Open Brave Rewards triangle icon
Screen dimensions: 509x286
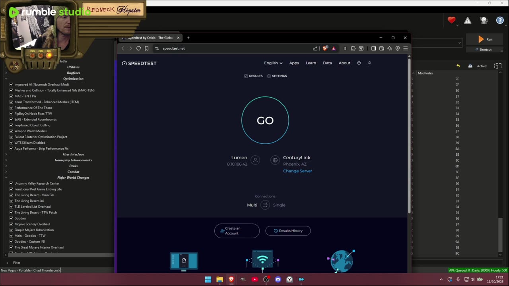(x=334, y=48)
